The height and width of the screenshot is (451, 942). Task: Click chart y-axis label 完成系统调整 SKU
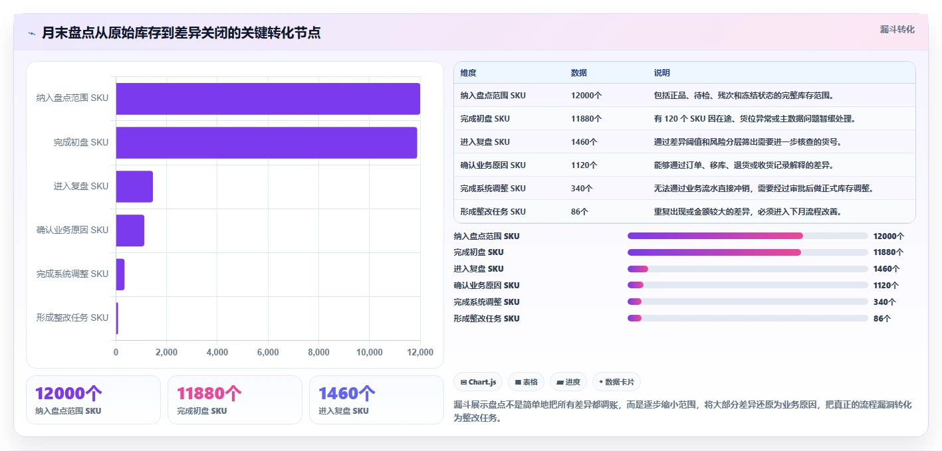[72, 274]
